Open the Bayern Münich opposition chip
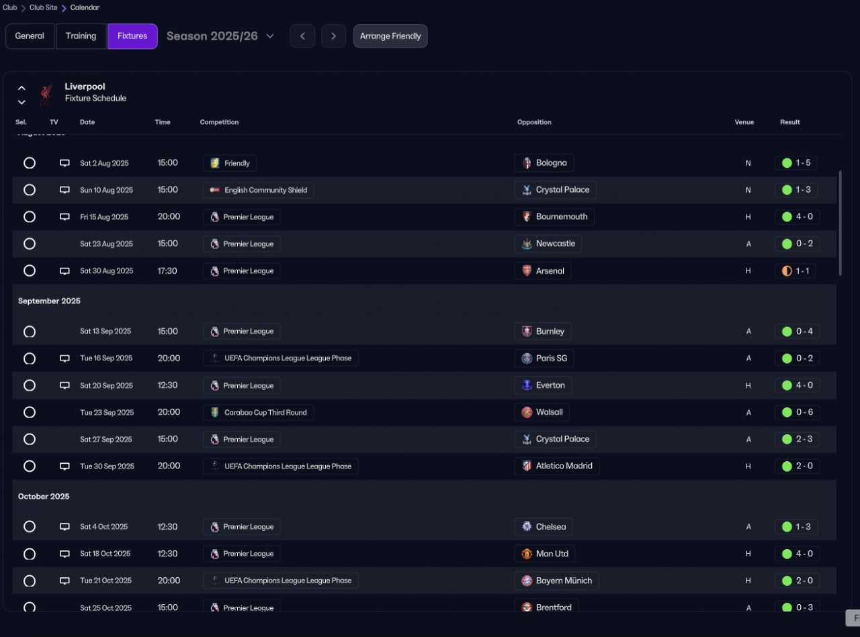Viewport: 860px width, 637px height. point(557,581)
